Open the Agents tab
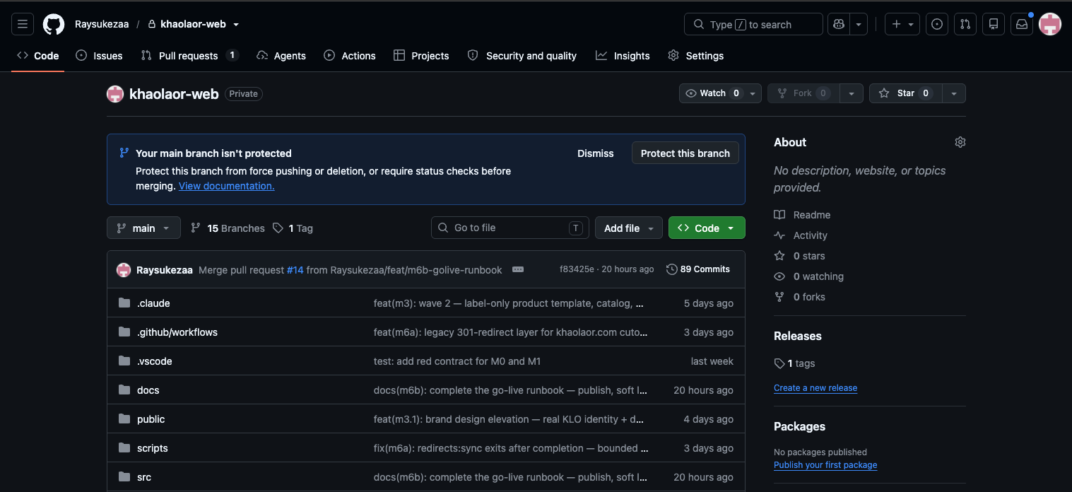The height and width of the screenshot is (492, 1072). (x=281, y=56)
